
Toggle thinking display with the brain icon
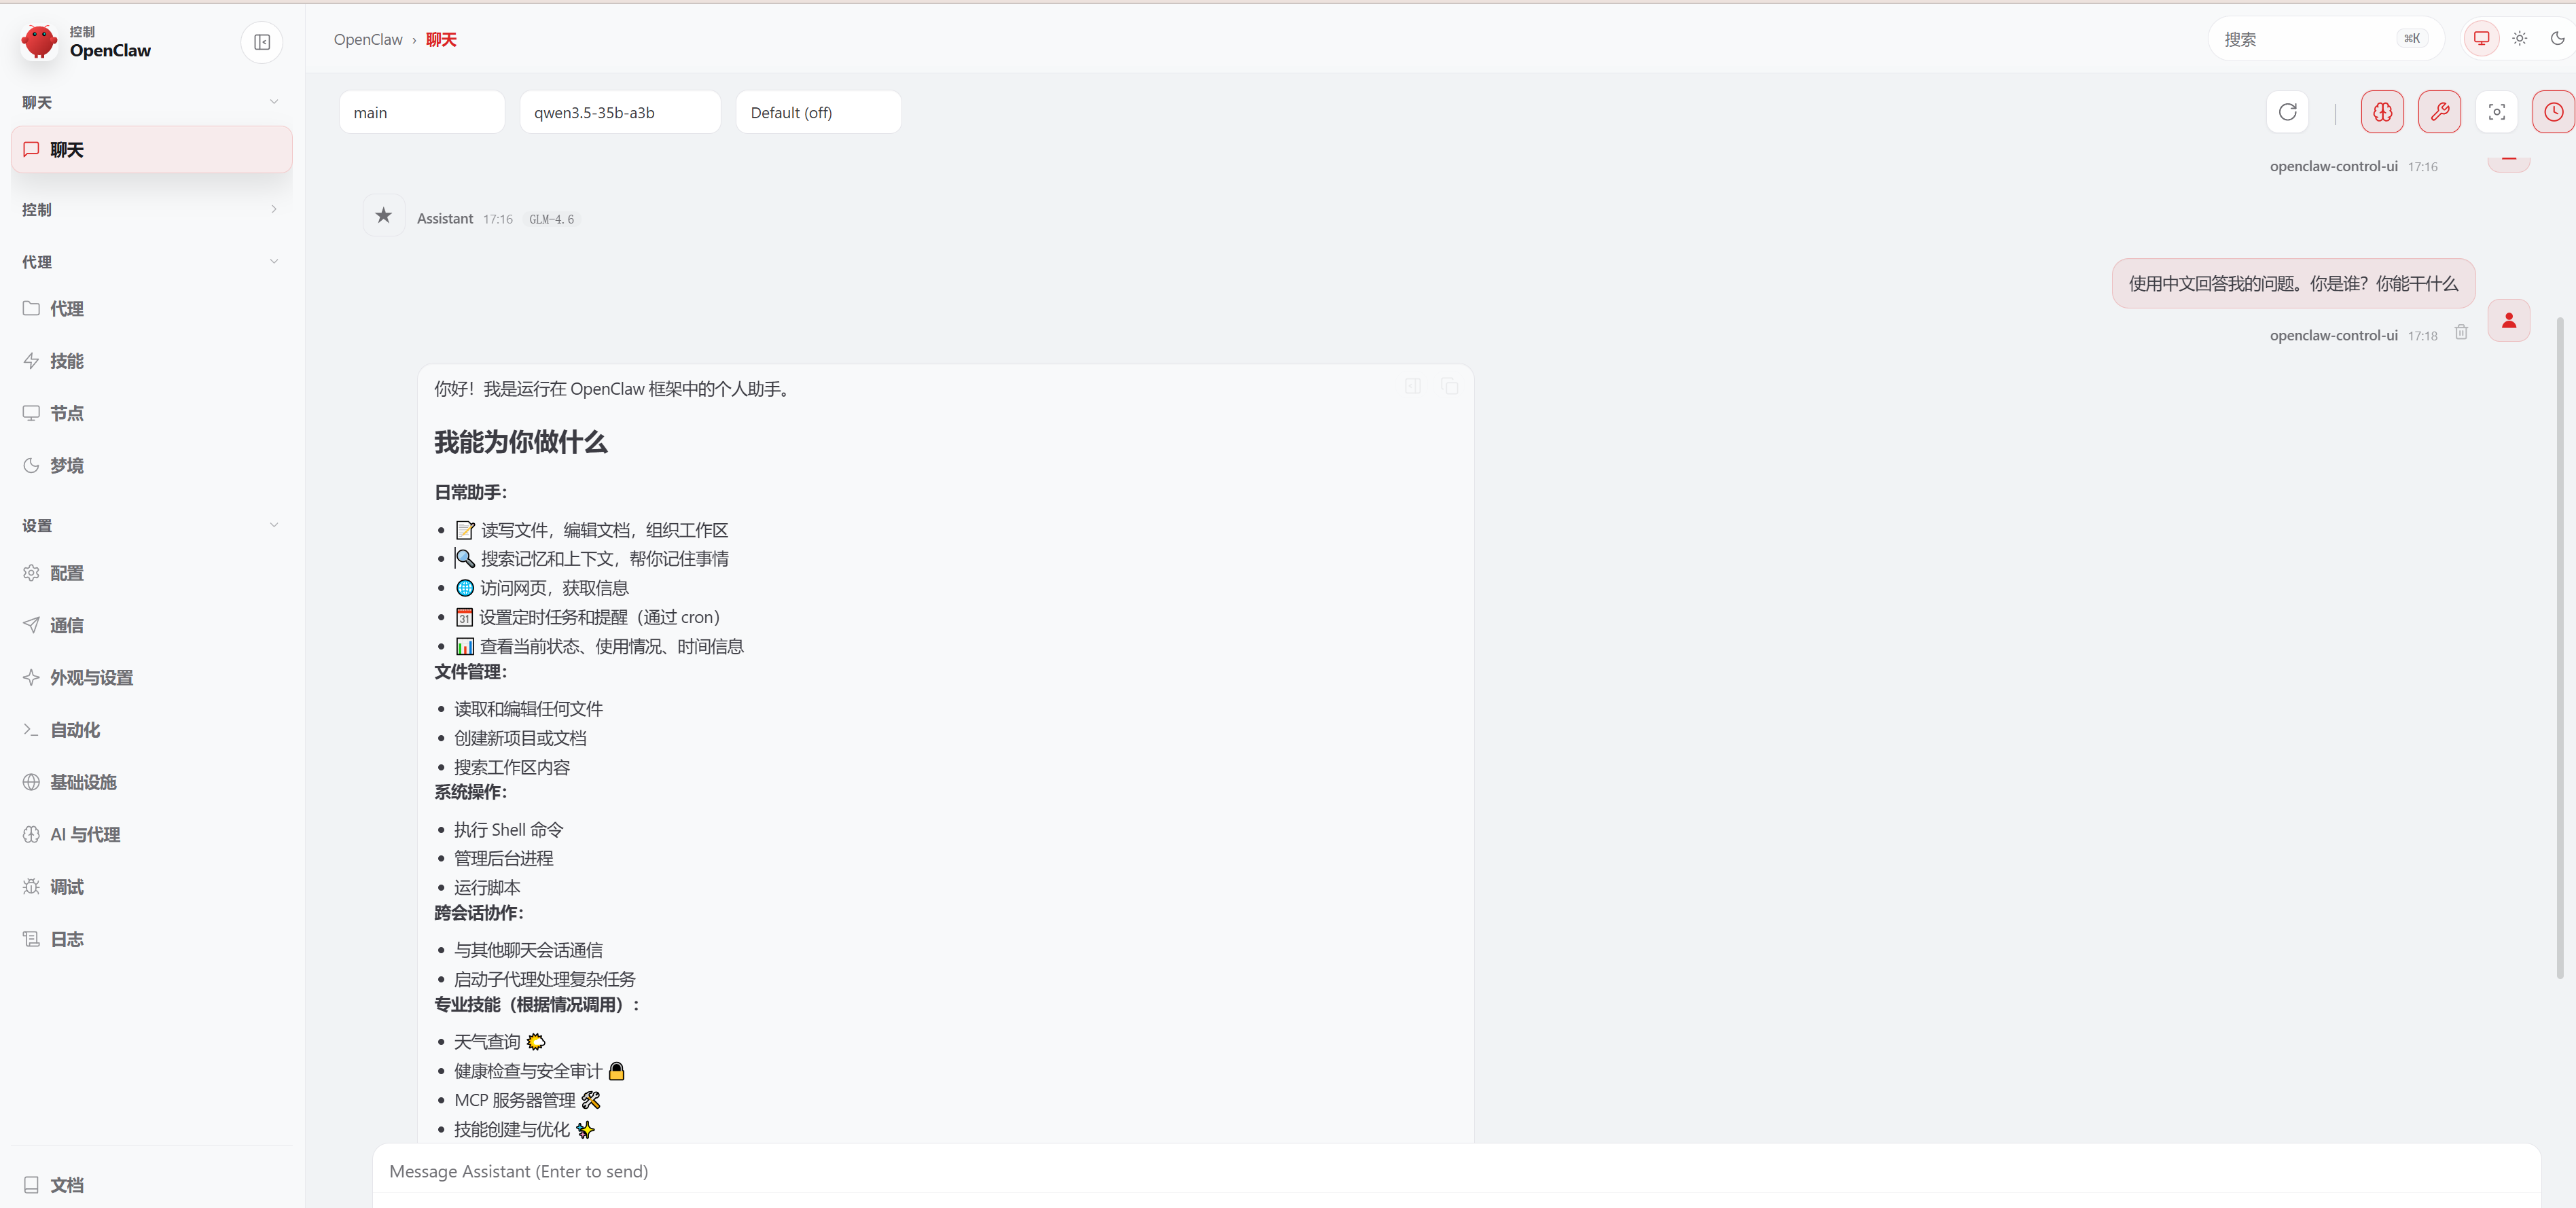coord(2383,112)
